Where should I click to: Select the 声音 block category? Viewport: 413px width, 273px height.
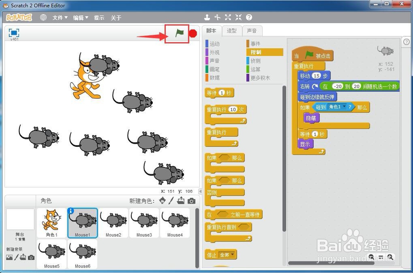[x=214, y=61]
